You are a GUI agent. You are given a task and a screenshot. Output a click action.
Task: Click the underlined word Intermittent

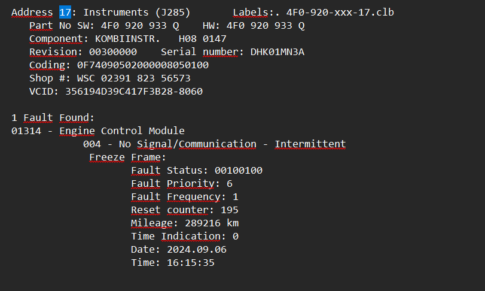coord(310,144)
